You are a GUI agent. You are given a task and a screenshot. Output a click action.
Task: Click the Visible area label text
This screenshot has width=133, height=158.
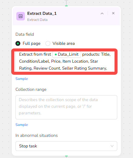coord(64,44)
